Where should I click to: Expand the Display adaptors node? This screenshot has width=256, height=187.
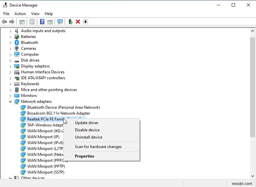click(10, 66)
